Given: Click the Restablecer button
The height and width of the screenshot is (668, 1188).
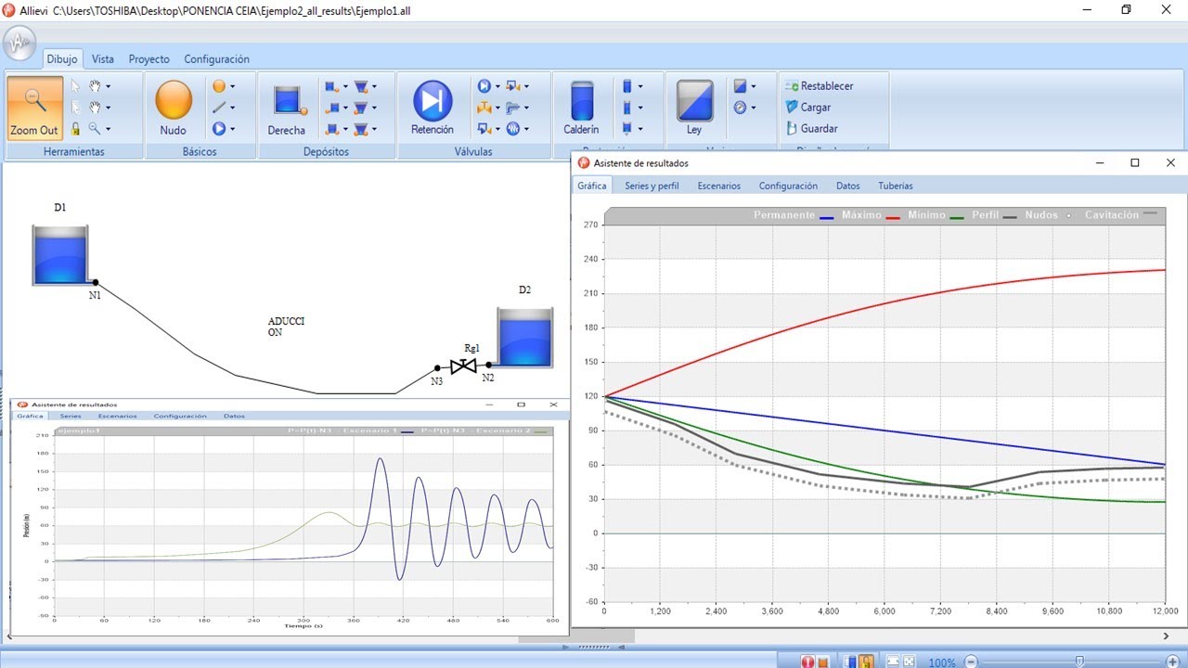Looking at the screenshot, I should point(820,86).
